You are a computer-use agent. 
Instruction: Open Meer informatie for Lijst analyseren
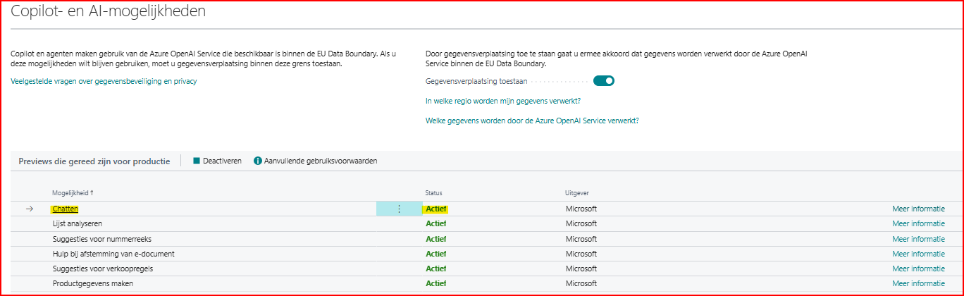point(918,223)
